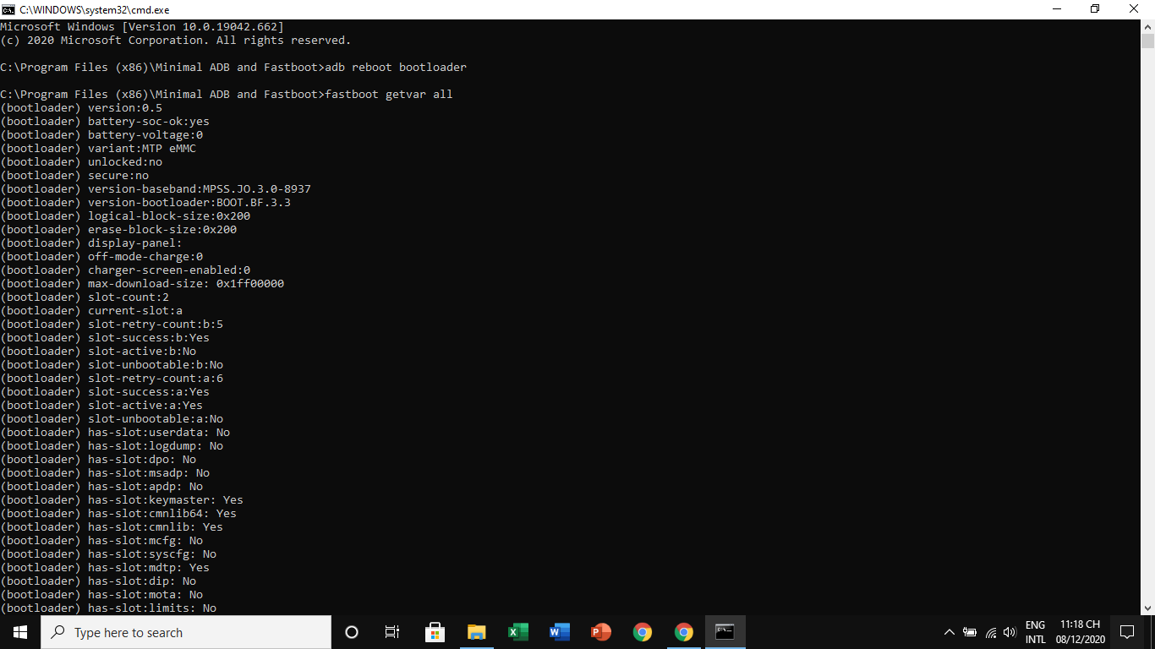Expand the hidden system tray icons chevron
Viewport: 1155px width, 649px height.
pyautogui.click(x=949, y=632)
